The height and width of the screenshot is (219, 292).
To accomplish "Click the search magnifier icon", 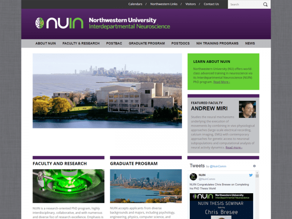I will pos(265,4).
